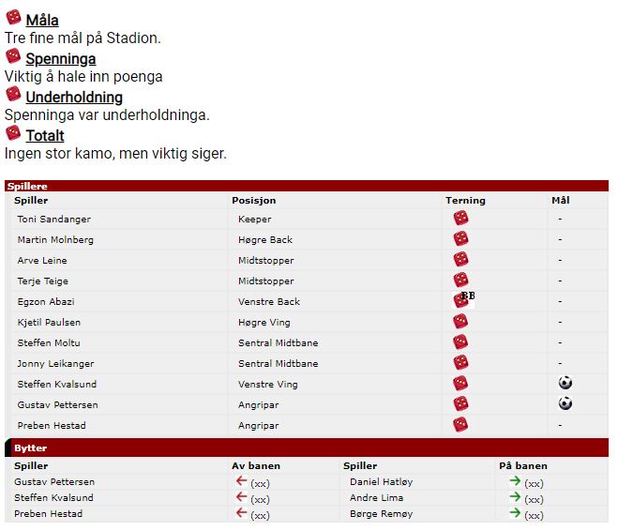This screenshot has width=618, height=531.
Task: Select player name Steffen Moltu
Action: (x=49, y=343)
